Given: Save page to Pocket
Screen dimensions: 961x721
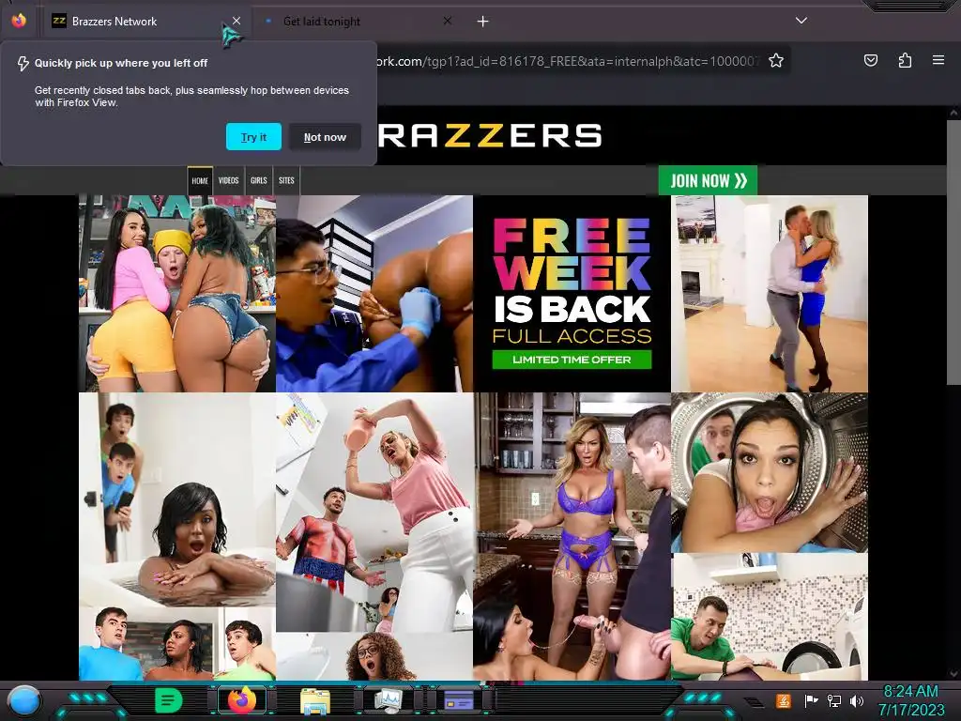Looking at the screenshot, I should (x=870, y=60).
